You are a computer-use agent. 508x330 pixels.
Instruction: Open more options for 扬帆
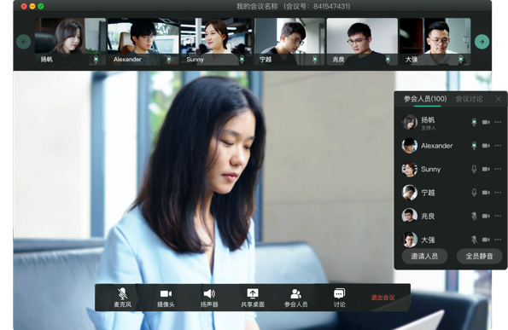coord(498,122)
